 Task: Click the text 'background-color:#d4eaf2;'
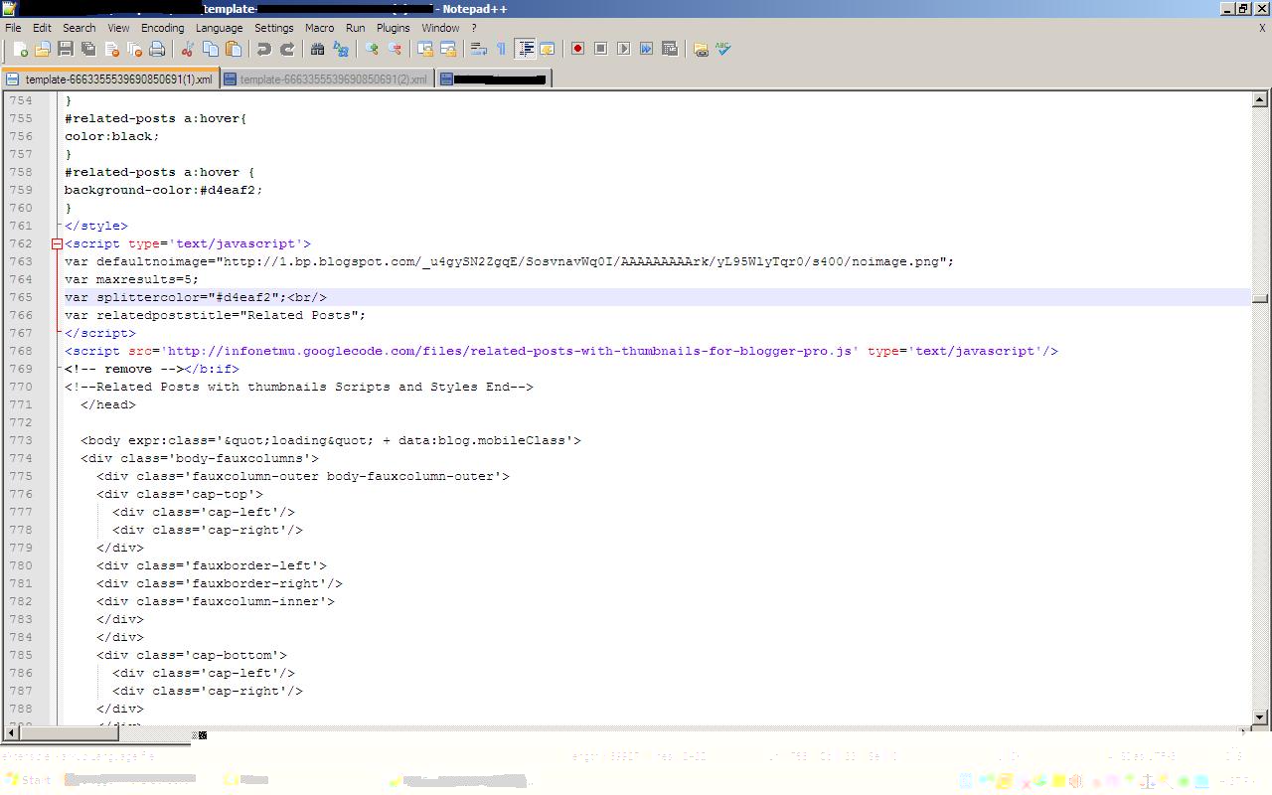pyautogui.click(x=164, y=190)
